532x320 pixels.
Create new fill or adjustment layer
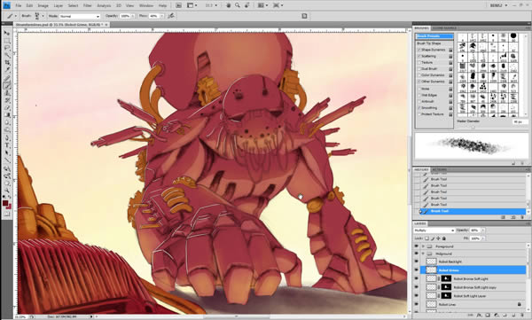(x=497, y=316)
